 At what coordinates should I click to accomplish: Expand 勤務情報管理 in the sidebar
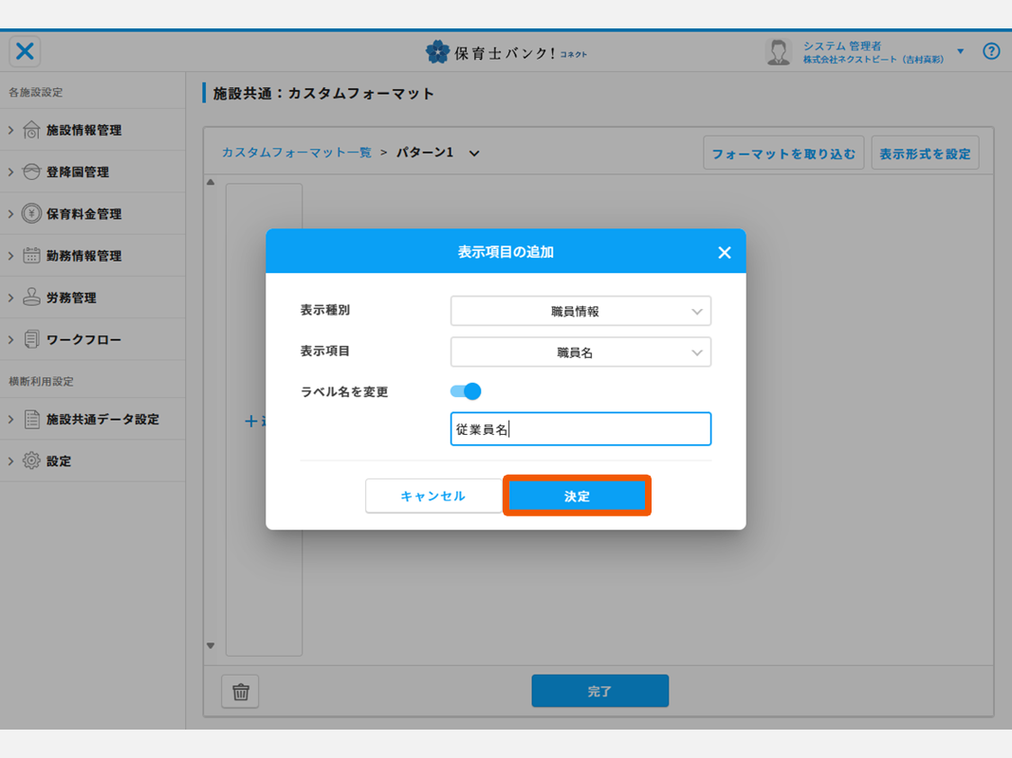(83, 256)
